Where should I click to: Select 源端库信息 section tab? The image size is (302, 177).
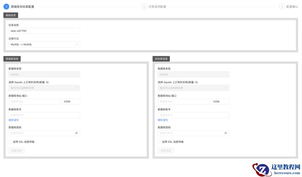point(12,59)
